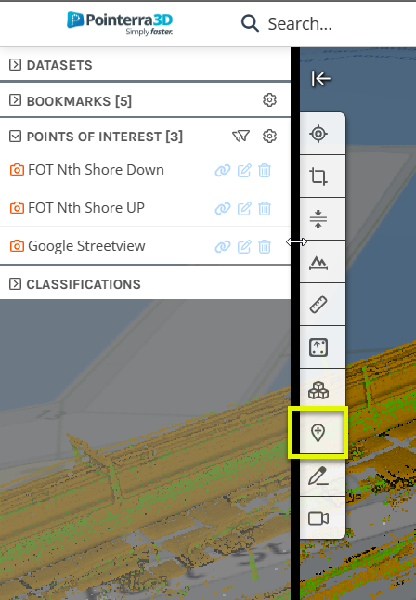Open the screenshot export frame tool
The image size is (416, 600).
pos(318,347)
